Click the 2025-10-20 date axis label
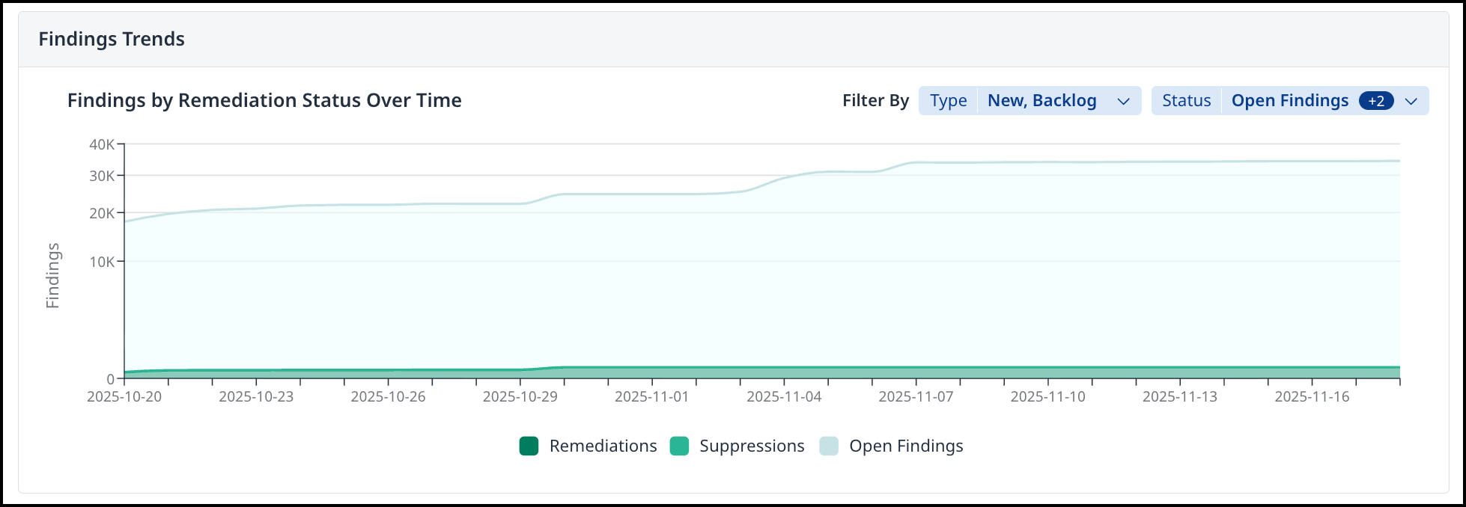 coord(124,397)
